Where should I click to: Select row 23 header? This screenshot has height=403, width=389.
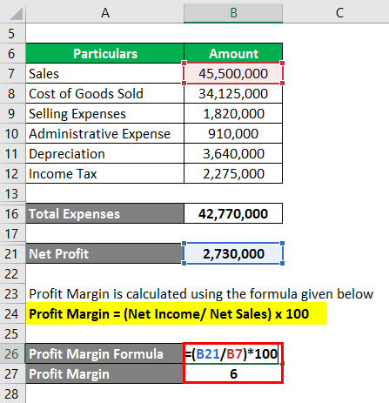(12, 293)
